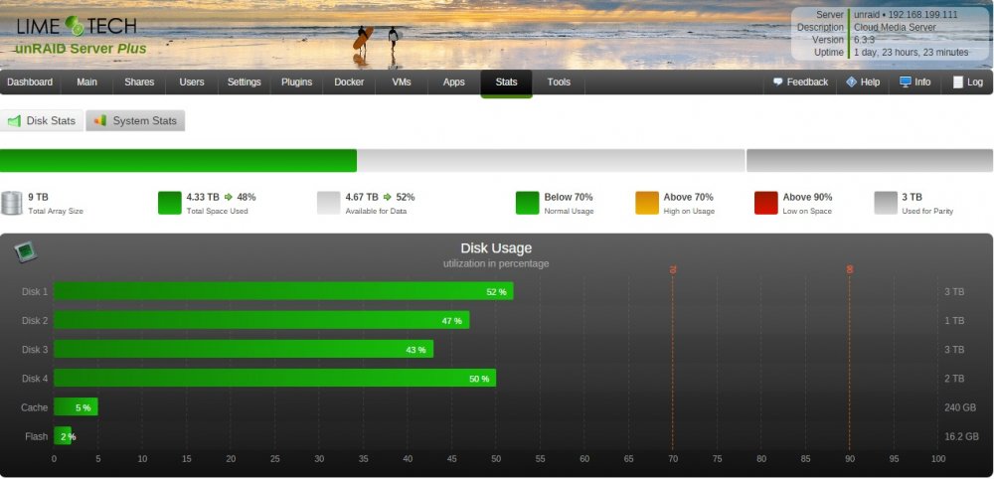This screenshot has width=994, height=479.
Task: Click the 90 percent threshold marker
Action: (x=850, y=269)
